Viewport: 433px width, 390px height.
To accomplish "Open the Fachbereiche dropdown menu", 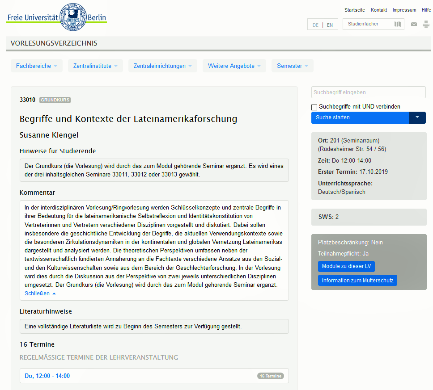I will click(36, 66).
